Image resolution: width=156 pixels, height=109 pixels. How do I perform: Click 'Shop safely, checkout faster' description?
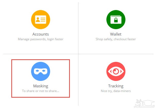click(116, 39)
